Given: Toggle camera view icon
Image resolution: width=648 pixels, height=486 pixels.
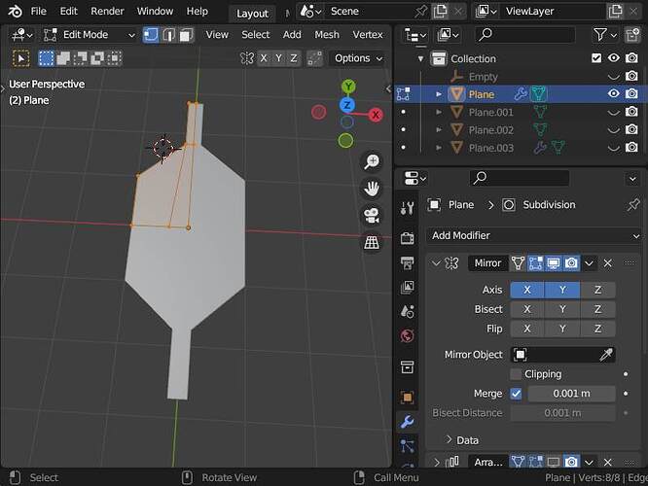Looking at the screenshot, I should click(x=372, y=216).
